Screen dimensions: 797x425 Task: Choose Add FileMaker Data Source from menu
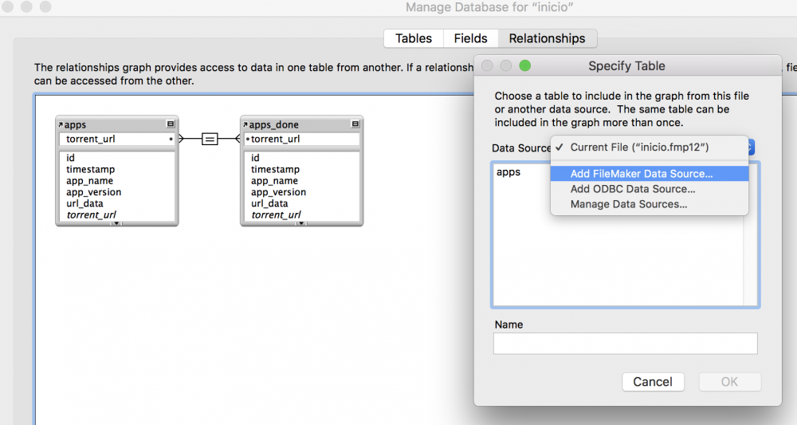tap(642, 174)
